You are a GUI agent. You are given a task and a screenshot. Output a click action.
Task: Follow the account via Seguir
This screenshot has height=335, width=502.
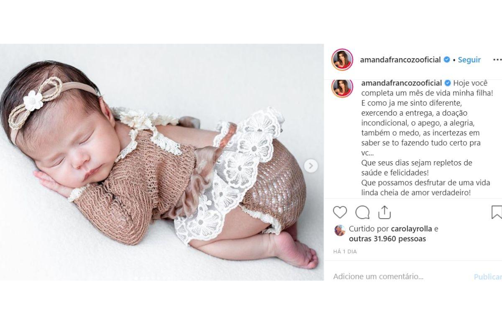point(469,60)
